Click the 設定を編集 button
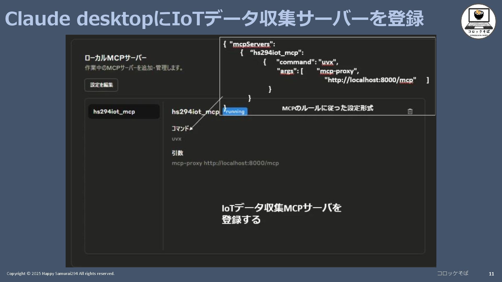The height and width of the screenshot is (282, 502). tap(101, 85)
